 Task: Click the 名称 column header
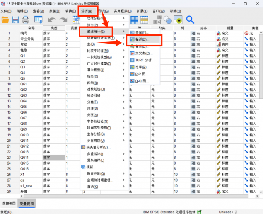(x=31, y=28)
